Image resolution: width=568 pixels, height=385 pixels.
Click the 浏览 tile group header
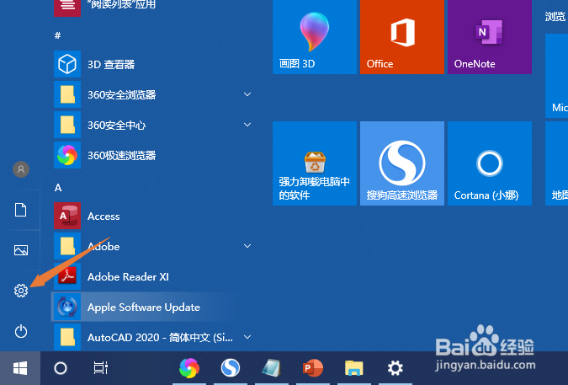[555, 16]
